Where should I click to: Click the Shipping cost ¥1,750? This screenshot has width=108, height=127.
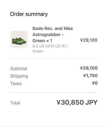pos(90,75)
